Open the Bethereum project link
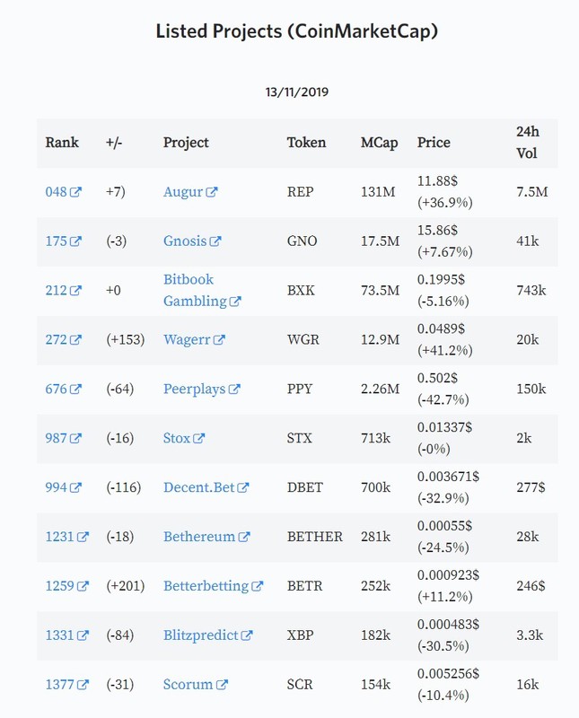579x718 pixels. tap(199, 537)
